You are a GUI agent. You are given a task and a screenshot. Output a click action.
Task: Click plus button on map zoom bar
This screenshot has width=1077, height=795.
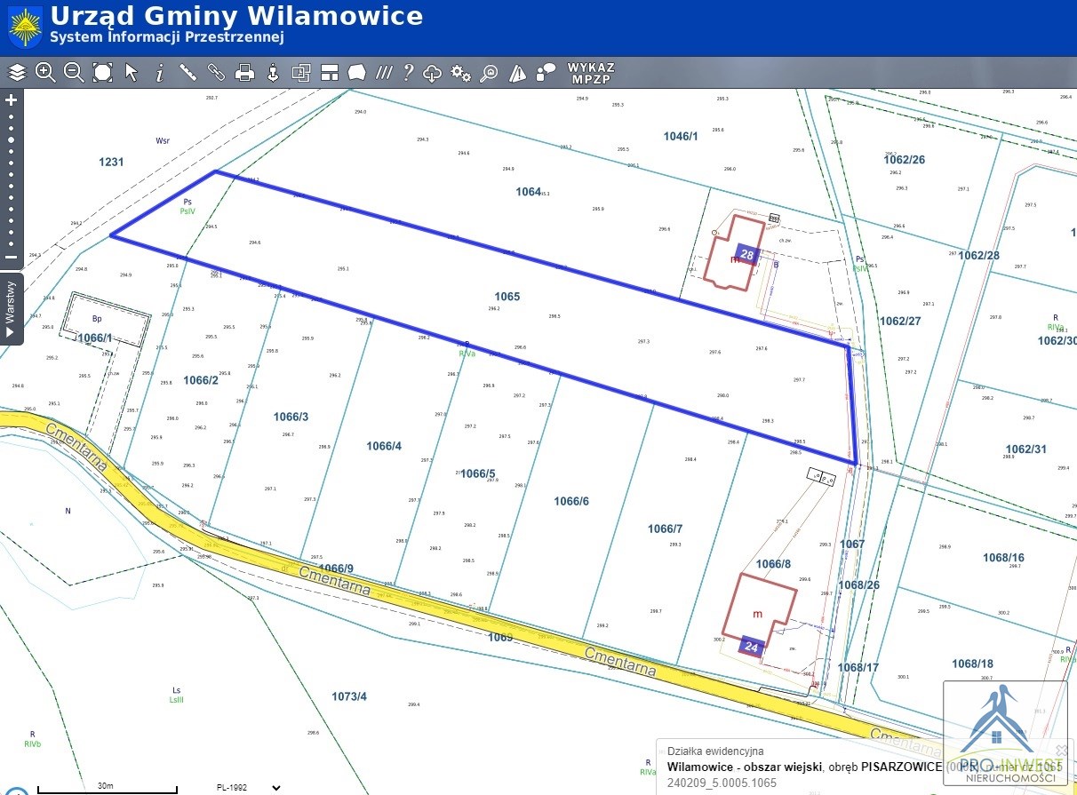(12, 100)
